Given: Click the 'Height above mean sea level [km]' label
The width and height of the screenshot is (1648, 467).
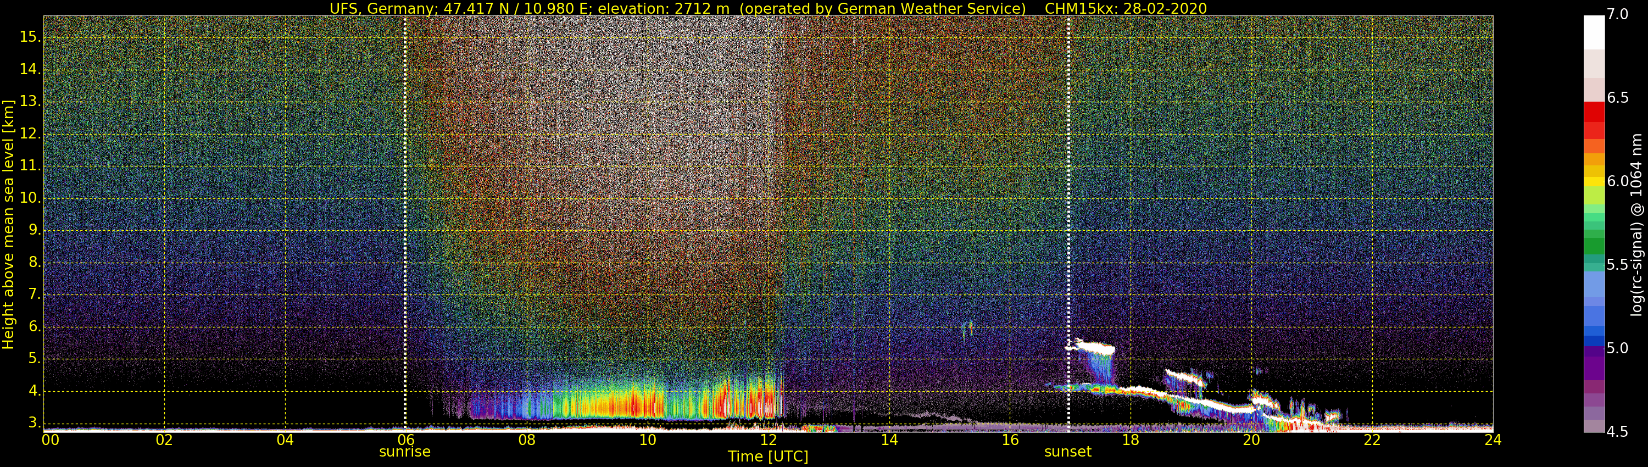Looking at the screenshot, I should click(x=8, y=224).
